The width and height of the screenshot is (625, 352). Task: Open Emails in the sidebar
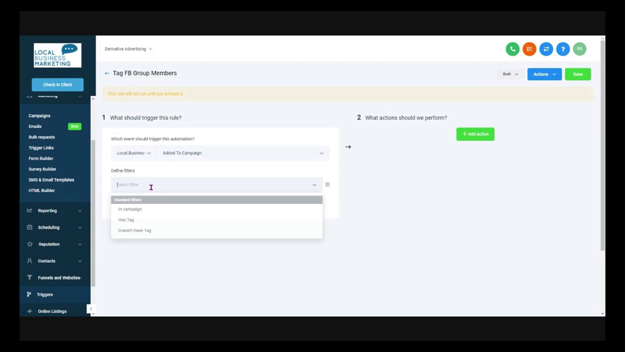click(x=35, y=127)
